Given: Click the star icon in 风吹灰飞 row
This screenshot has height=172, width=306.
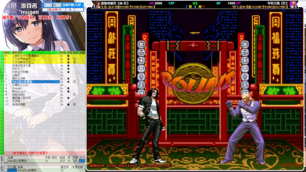Looking at the screenshot, I should click(68, 69).
